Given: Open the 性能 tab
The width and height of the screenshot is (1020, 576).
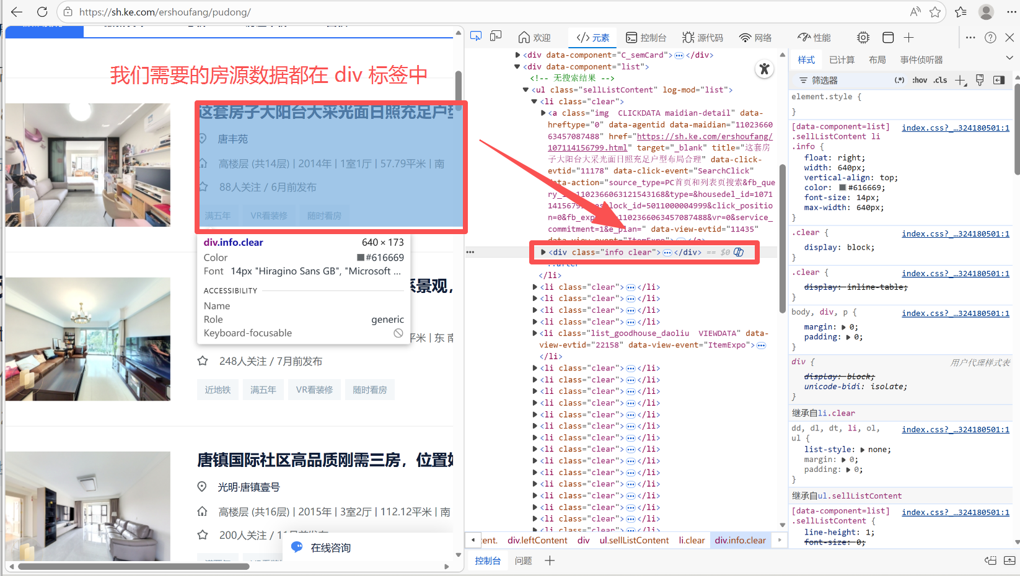Looking at the screenshot, I should pos(814,38).
